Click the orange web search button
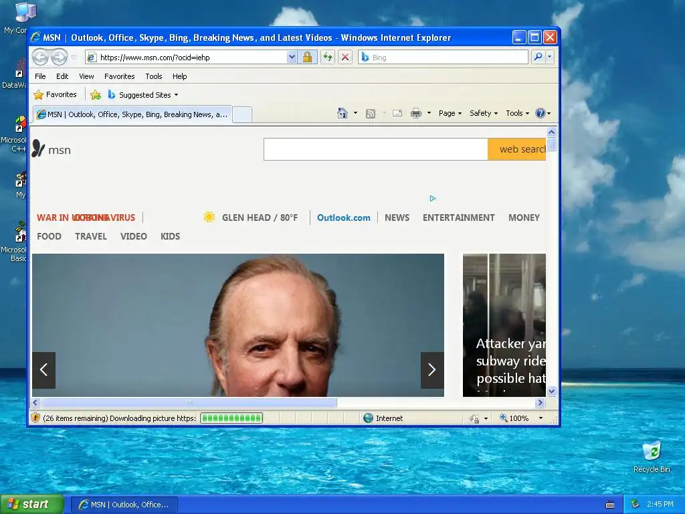 (517, 149)
